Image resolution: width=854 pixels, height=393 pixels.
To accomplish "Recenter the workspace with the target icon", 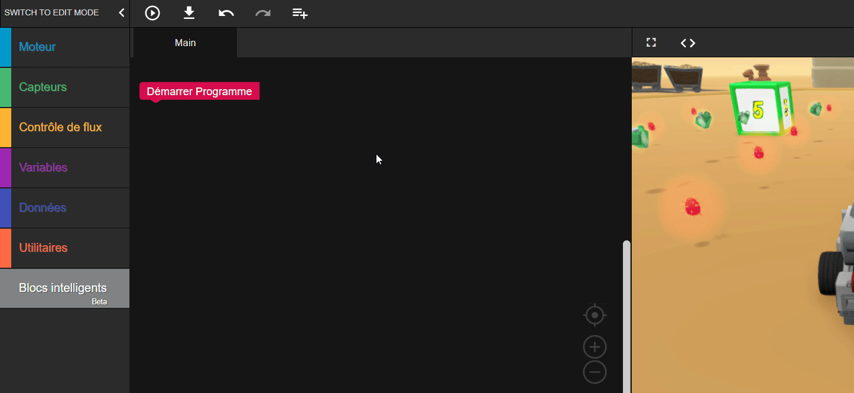I will coord(595,316).
